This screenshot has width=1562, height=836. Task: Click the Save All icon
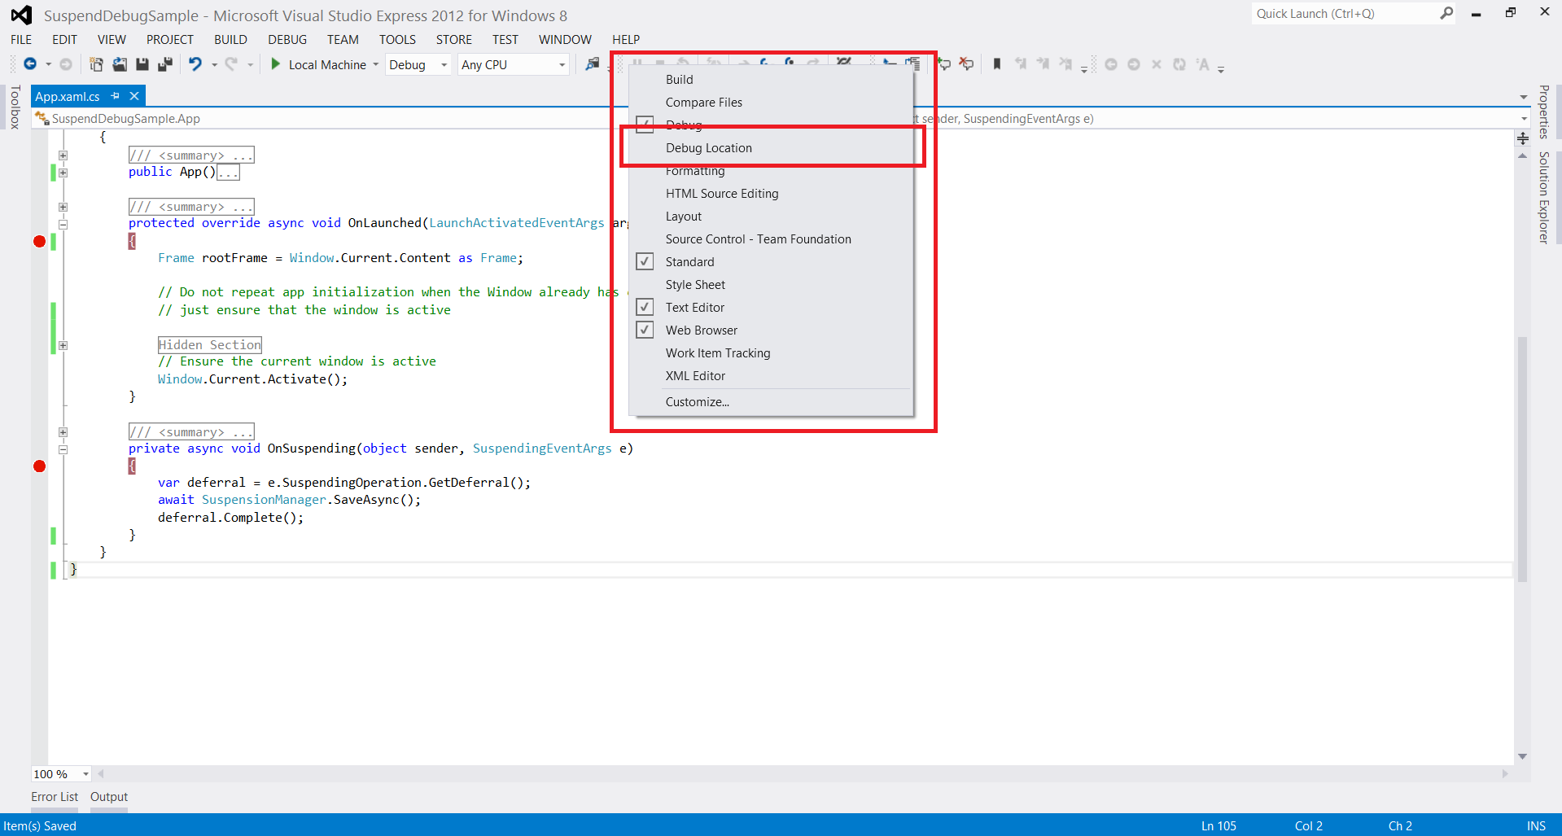click(165, 64)
